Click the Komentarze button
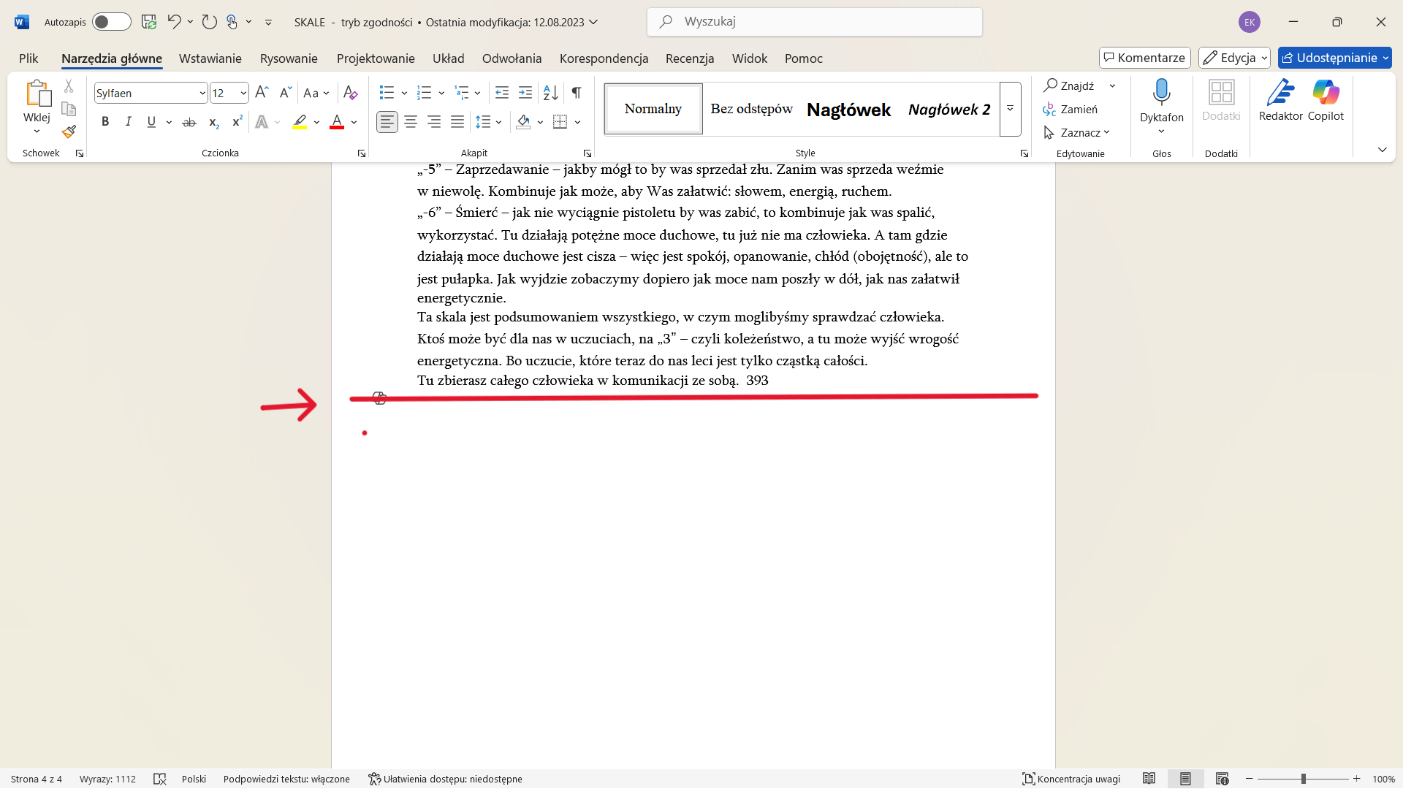This screenshot has width=1403, height=789. pos(1144,58)
